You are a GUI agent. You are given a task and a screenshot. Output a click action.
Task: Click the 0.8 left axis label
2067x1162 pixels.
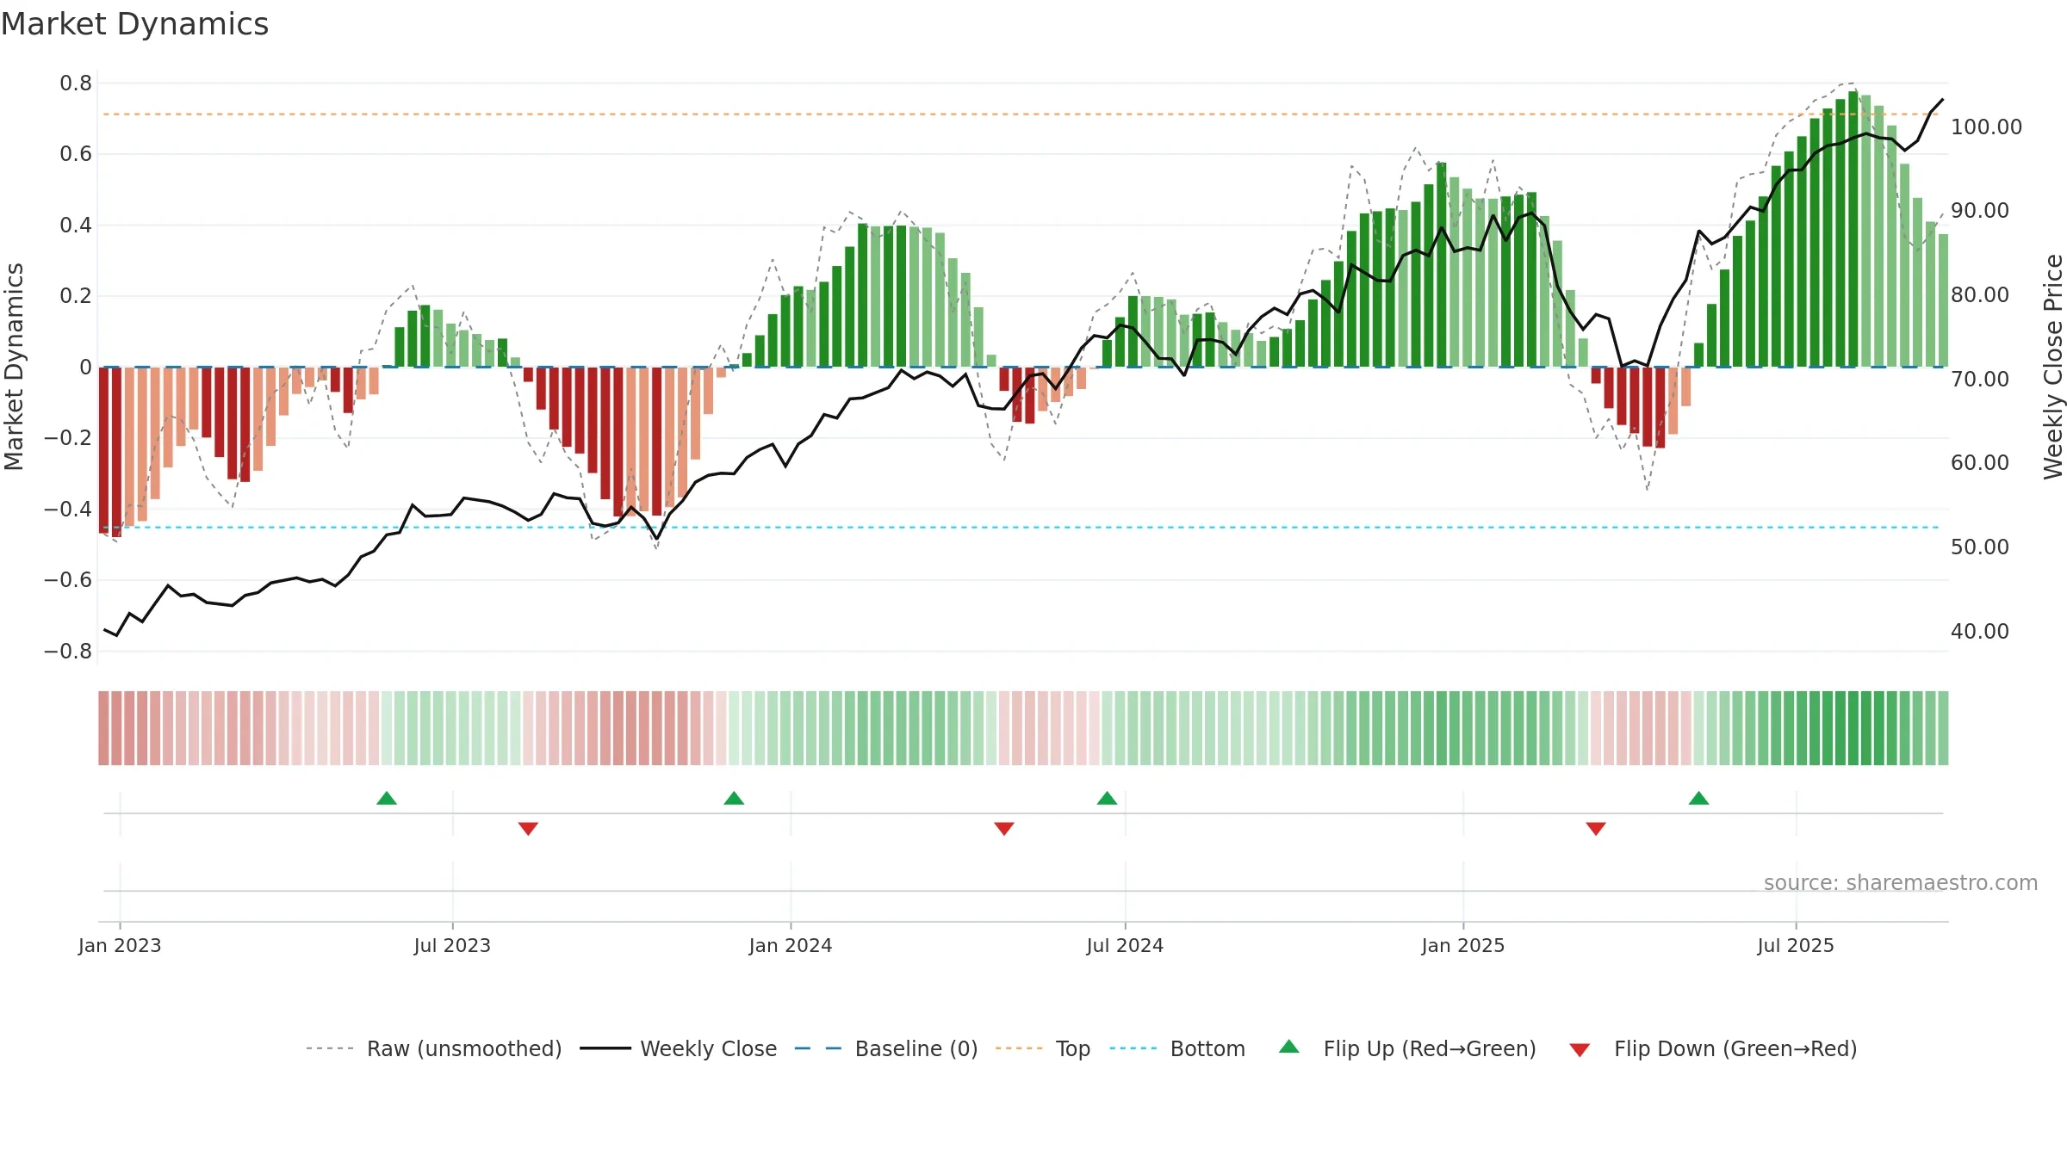point(76,83)
